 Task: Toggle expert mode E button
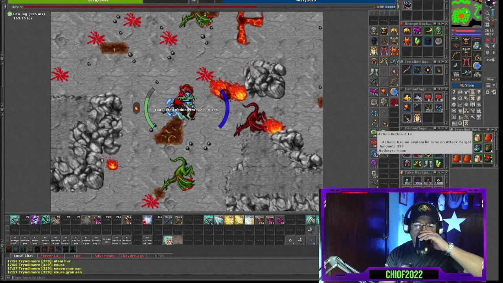click(494, 53)
